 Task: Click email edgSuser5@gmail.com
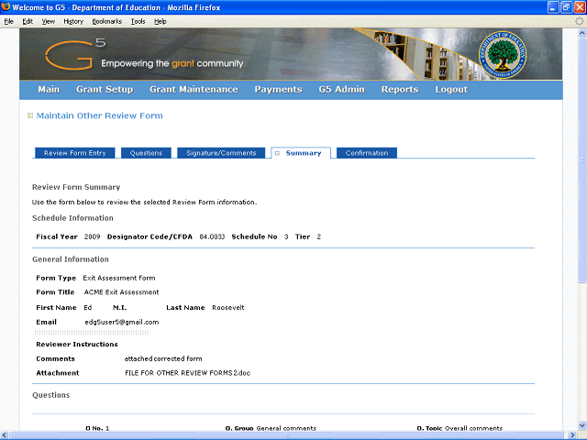coord(122,322)
